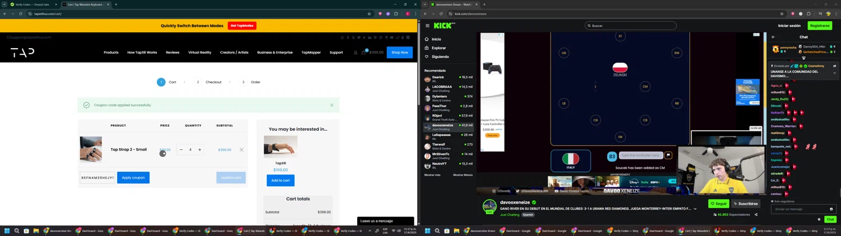The image size is (841, 236).
Task: Click the Apply coupon button
Action: click(133, 178)
